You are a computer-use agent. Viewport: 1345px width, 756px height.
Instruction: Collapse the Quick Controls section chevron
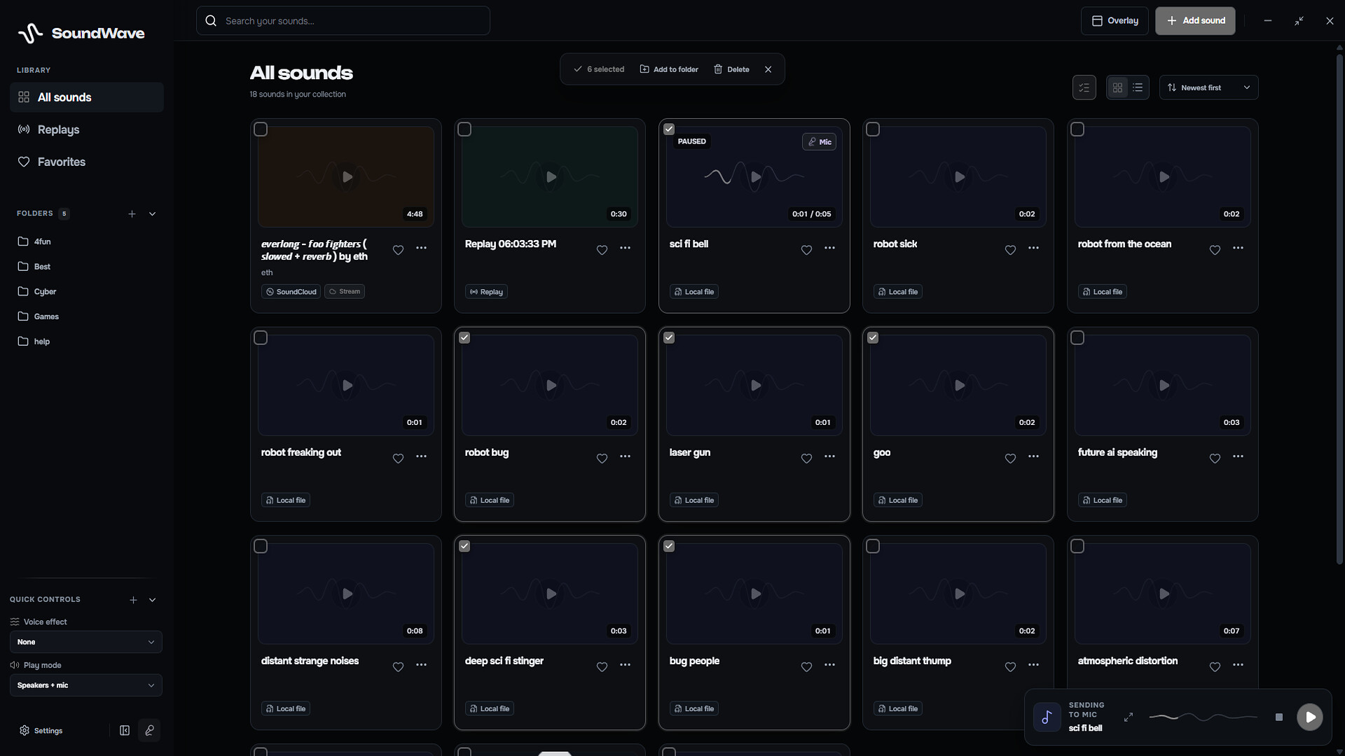click(x=152, y=600)
